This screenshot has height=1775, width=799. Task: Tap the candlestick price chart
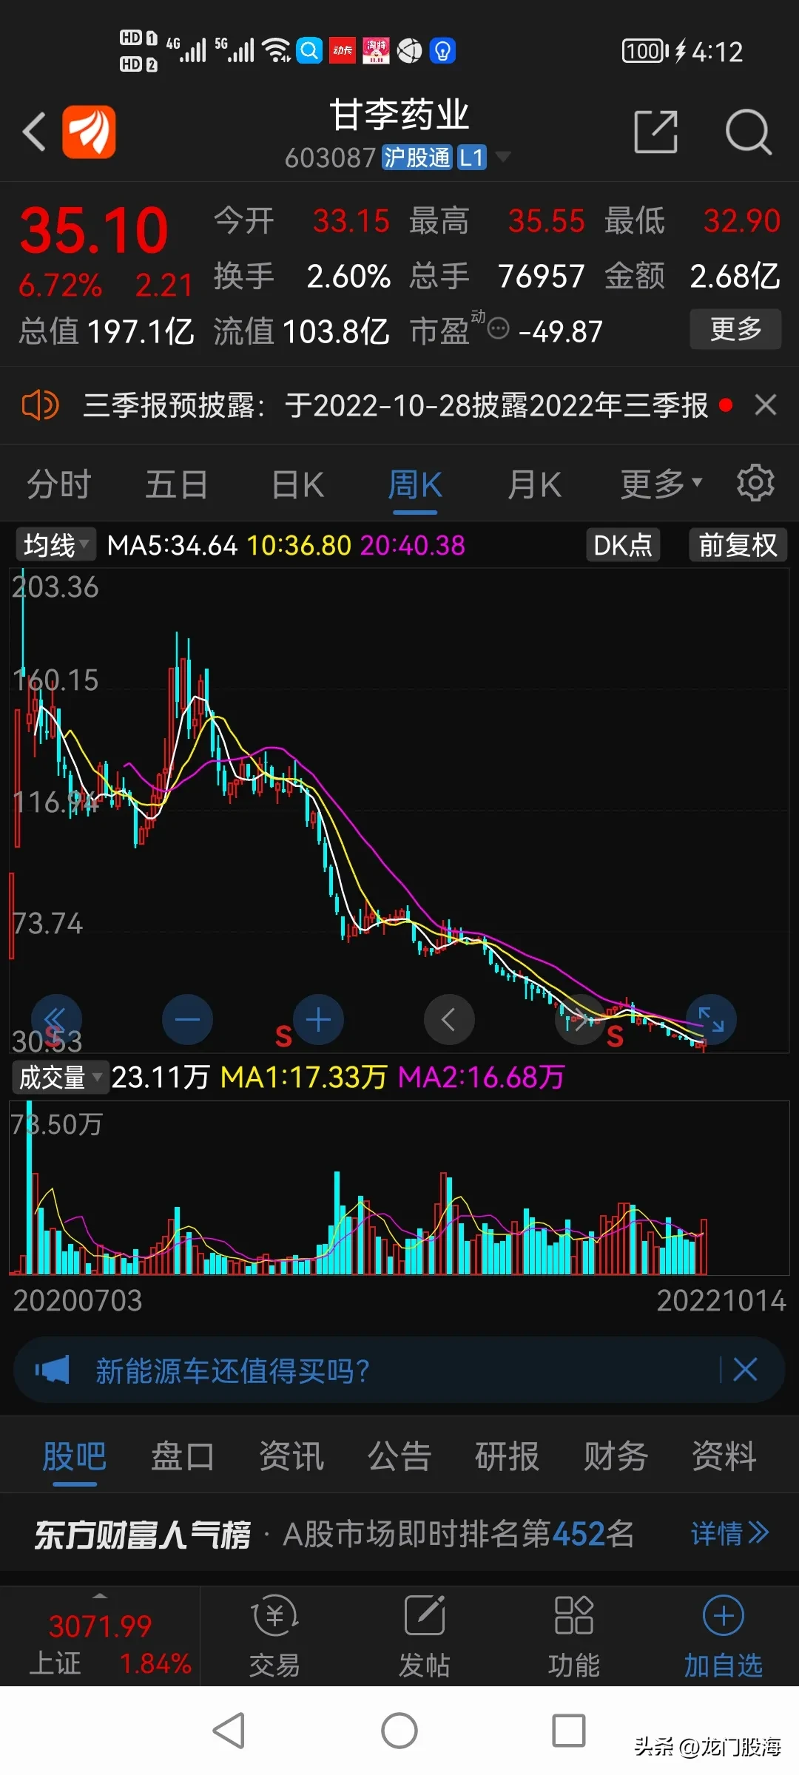point(399,810)
